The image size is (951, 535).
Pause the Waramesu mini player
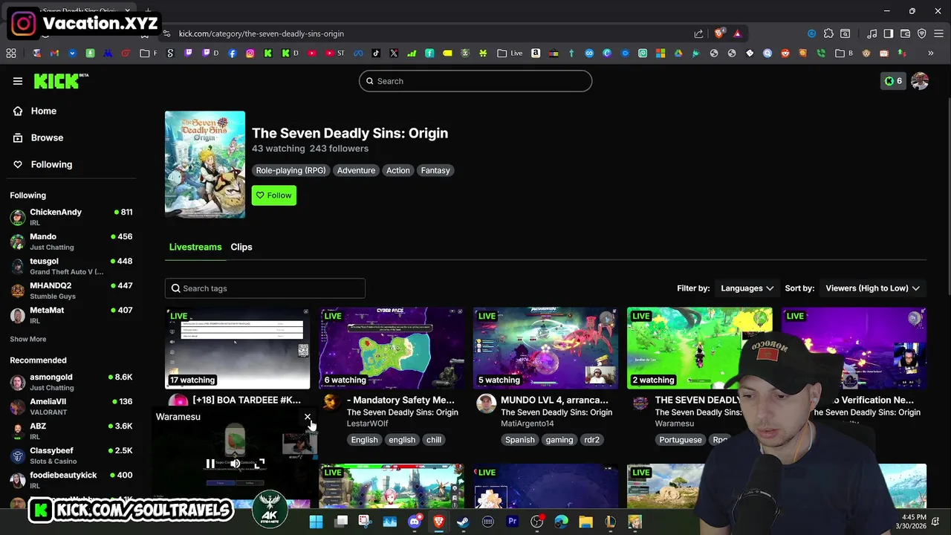pos(210,464)
